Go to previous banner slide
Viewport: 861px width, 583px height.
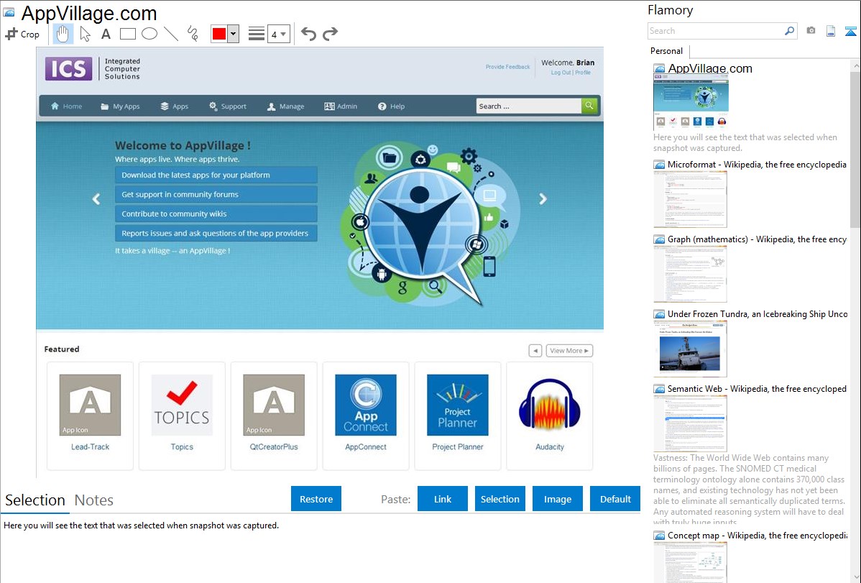[96, 199]
